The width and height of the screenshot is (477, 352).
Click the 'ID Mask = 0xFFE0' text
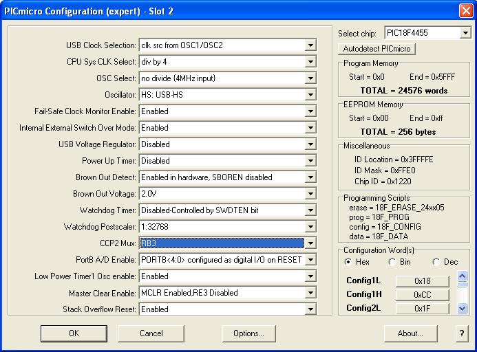[385, 170]
